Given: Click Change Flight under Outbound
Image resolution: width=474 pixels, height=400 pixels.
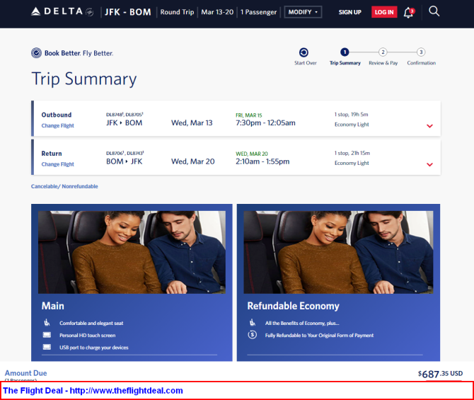Looking at the screenshot, I should coord(57,125).
